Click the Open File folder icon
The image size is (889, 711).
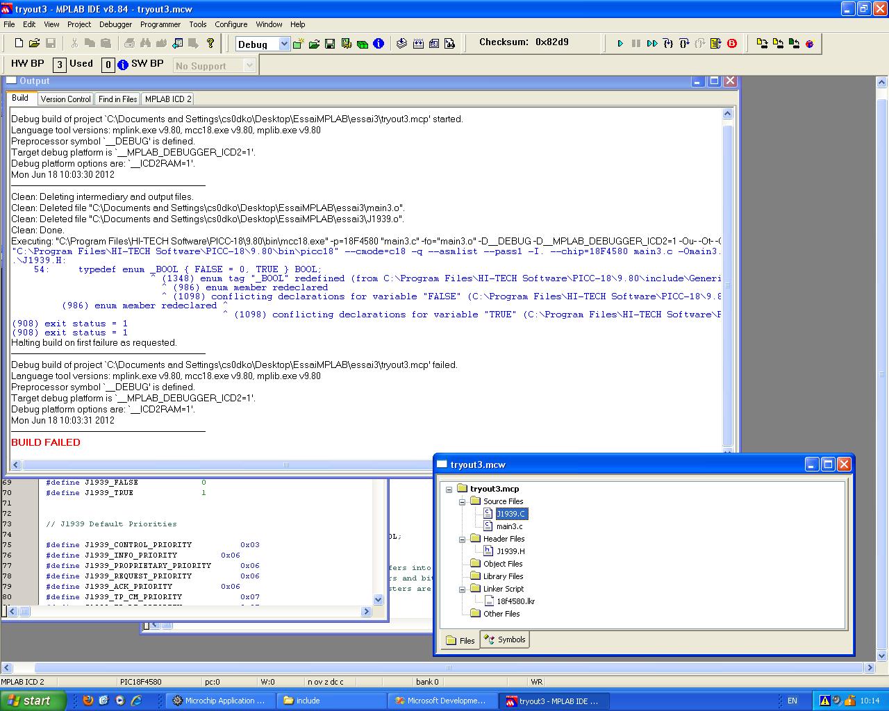(34, 43)
